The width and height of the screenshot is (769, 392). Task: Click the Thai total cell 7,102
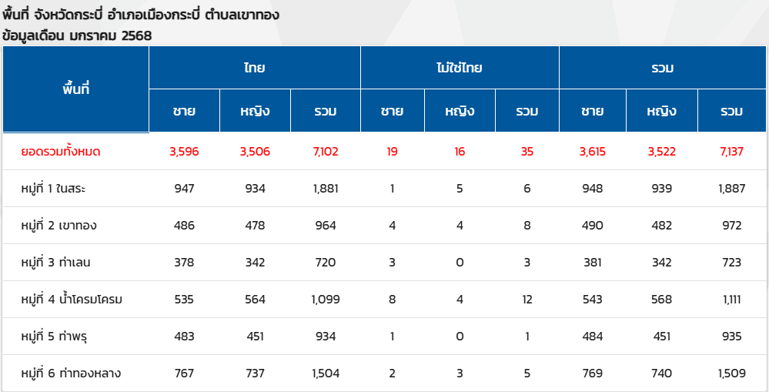pos(325,152)
